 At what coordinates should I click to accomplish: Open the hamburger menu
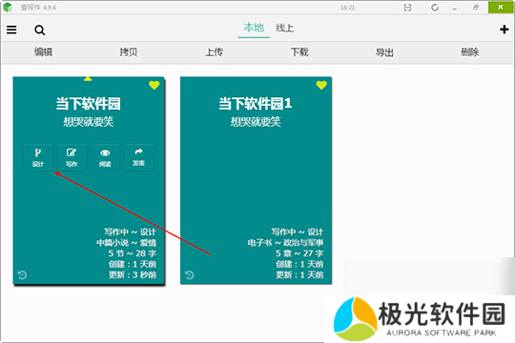pyautogui.click(x=11, y=30)
